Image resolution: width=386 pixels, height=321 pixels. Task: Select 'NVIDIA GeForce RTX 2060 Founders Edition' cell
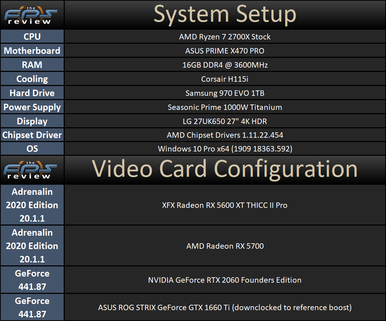tap(225, 280)
